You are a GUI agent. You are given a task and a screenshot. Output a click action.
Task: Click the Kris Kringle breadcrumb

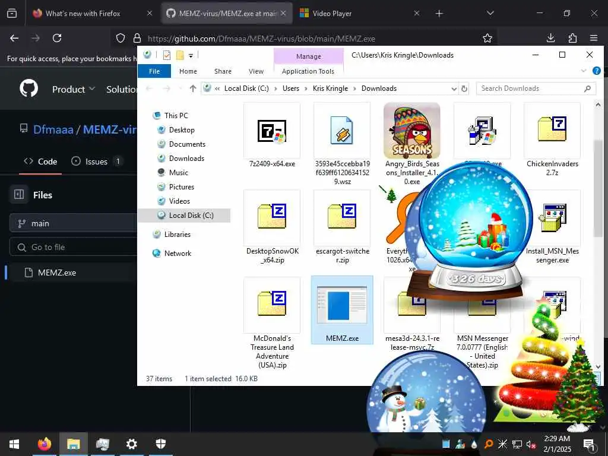(330, 88)
